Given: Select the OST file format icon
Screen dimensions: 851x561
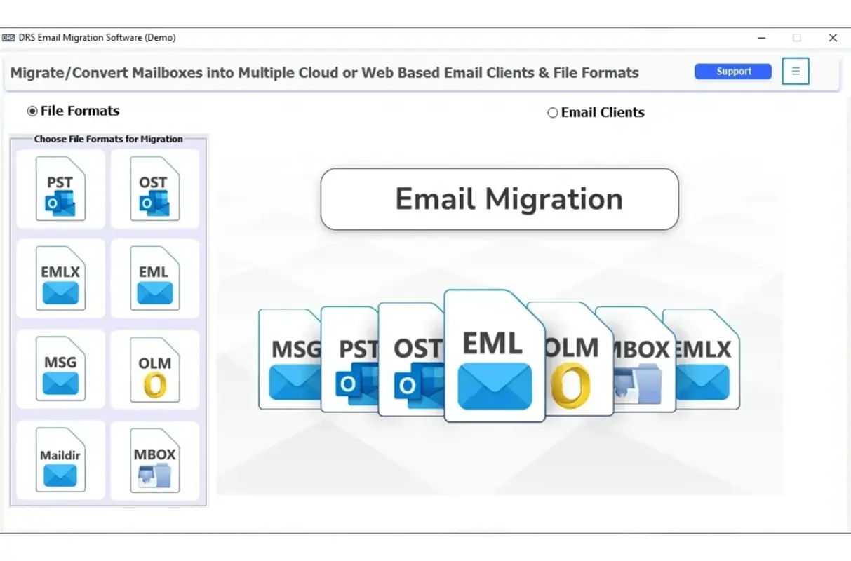Looking at the screenshot, I should click(x=155, y=187).
